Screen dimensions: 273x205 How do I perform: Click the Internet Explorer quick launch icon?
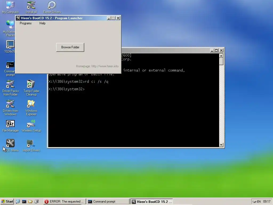[18, 202]
